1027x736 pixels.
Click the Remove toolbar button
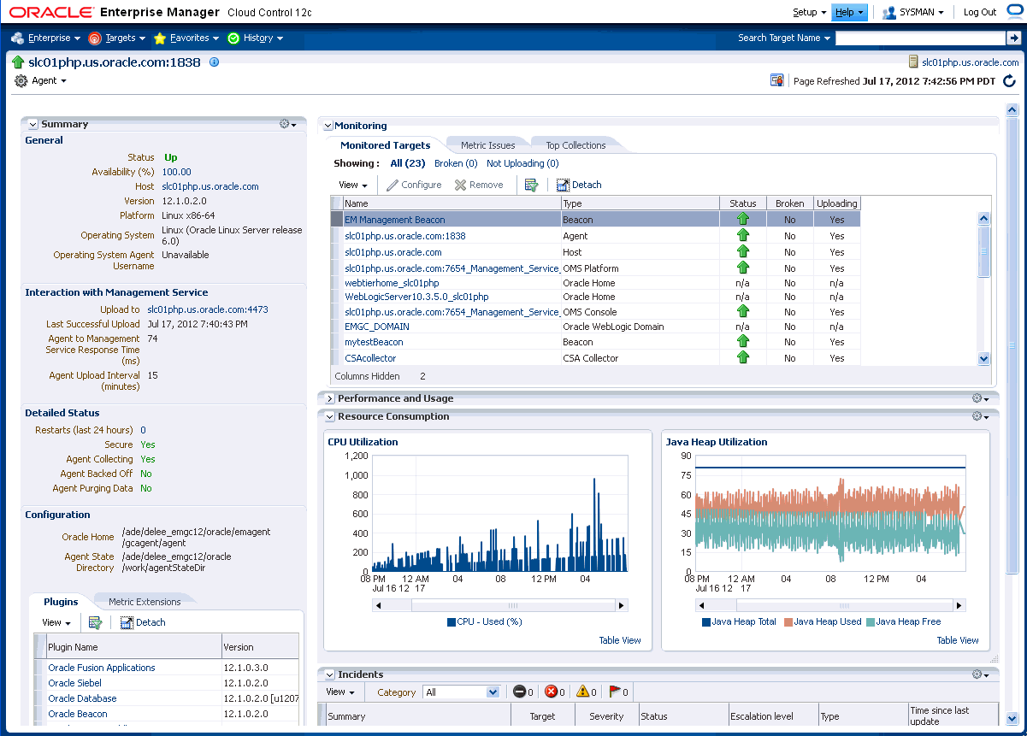[479, 185]
